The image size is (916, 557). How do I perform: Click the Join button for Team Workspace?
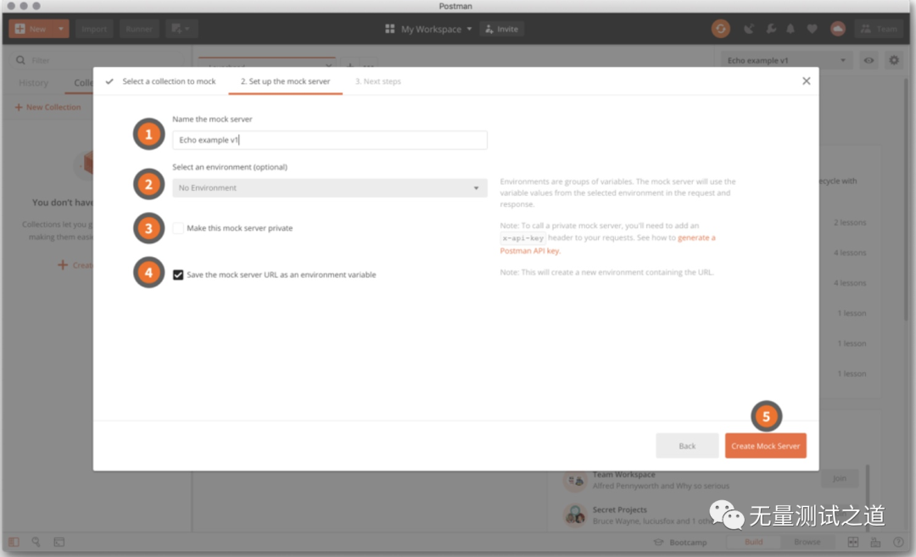(x=840, y=478)
